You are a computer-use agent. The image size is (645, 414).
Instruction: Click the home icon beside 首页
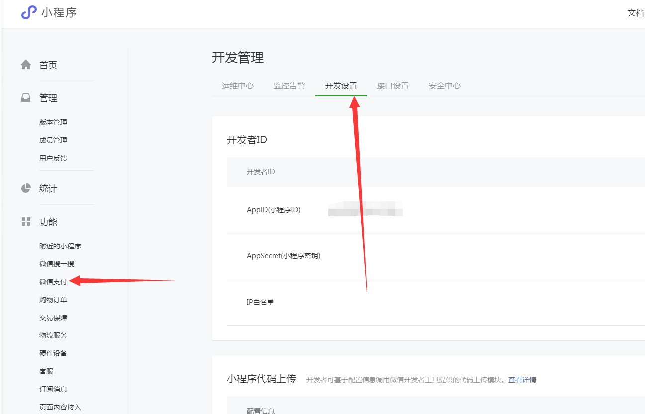[x=26, y=65]
